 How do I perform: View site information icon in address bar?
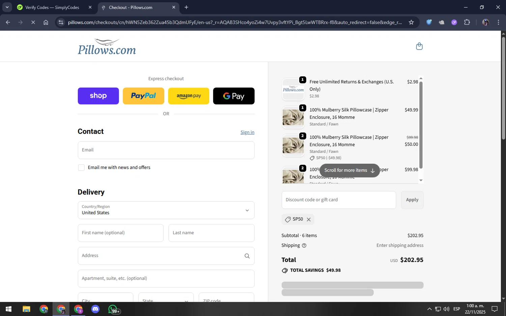tap(61, 23)
